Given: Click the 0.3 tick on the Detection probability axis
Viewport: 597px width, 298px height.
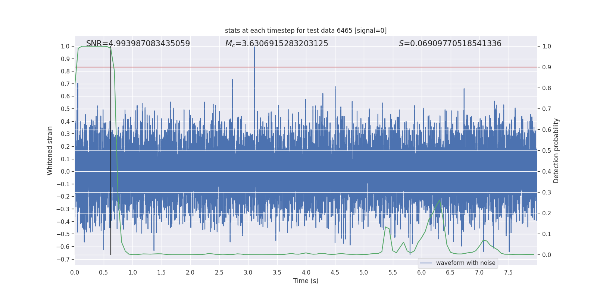Looking at the screenshot, I should click(547, 193).
